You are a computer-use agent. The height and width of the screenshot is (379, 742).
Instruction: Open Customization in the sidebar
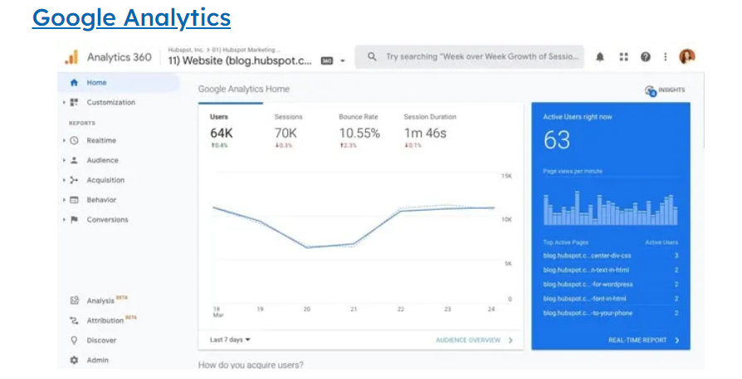pos(110,103)
